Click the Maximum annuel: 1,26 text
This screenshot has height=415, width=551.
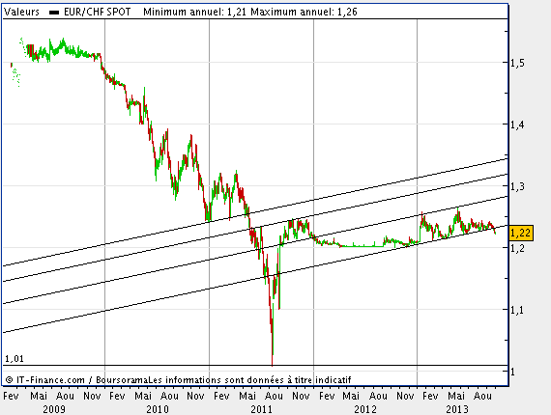(x=304, y=12)
